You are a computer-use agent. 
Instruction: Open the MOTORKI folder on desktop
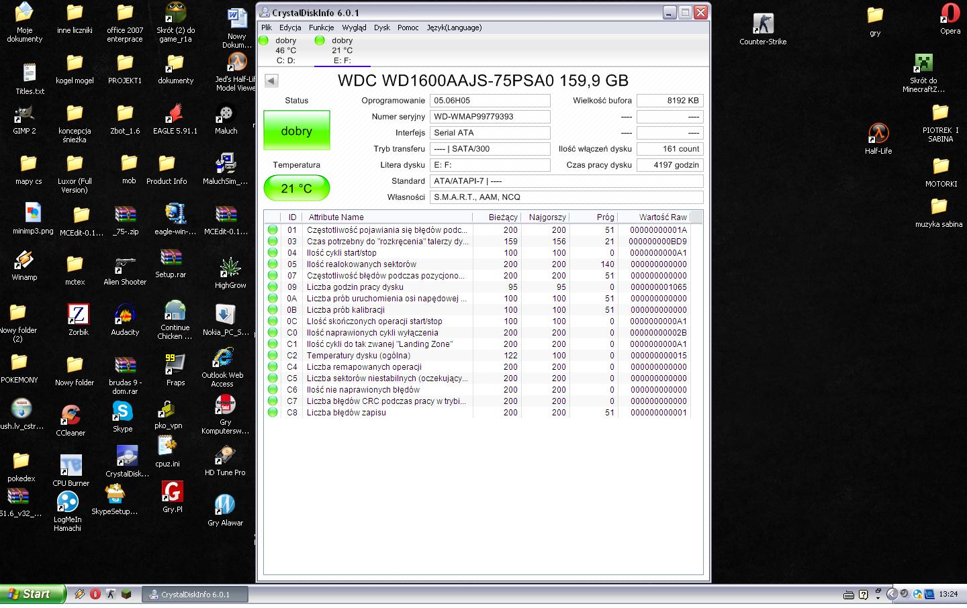941,172
